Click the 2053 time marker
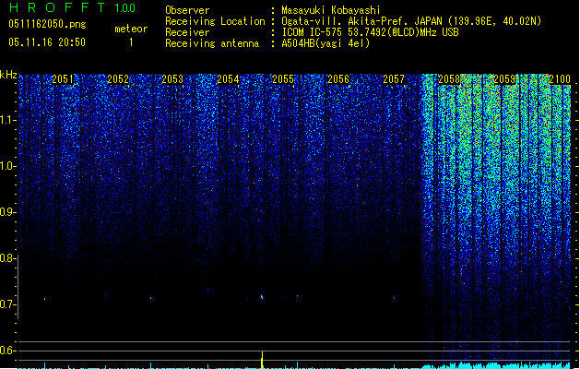Viewport: 580px width, 369px height. pos(172,79)
